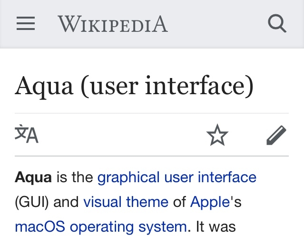Screen dimensions: 304x245
Task: Click the bold word 'Aqua' in paragraph
Action: point(33,178)
